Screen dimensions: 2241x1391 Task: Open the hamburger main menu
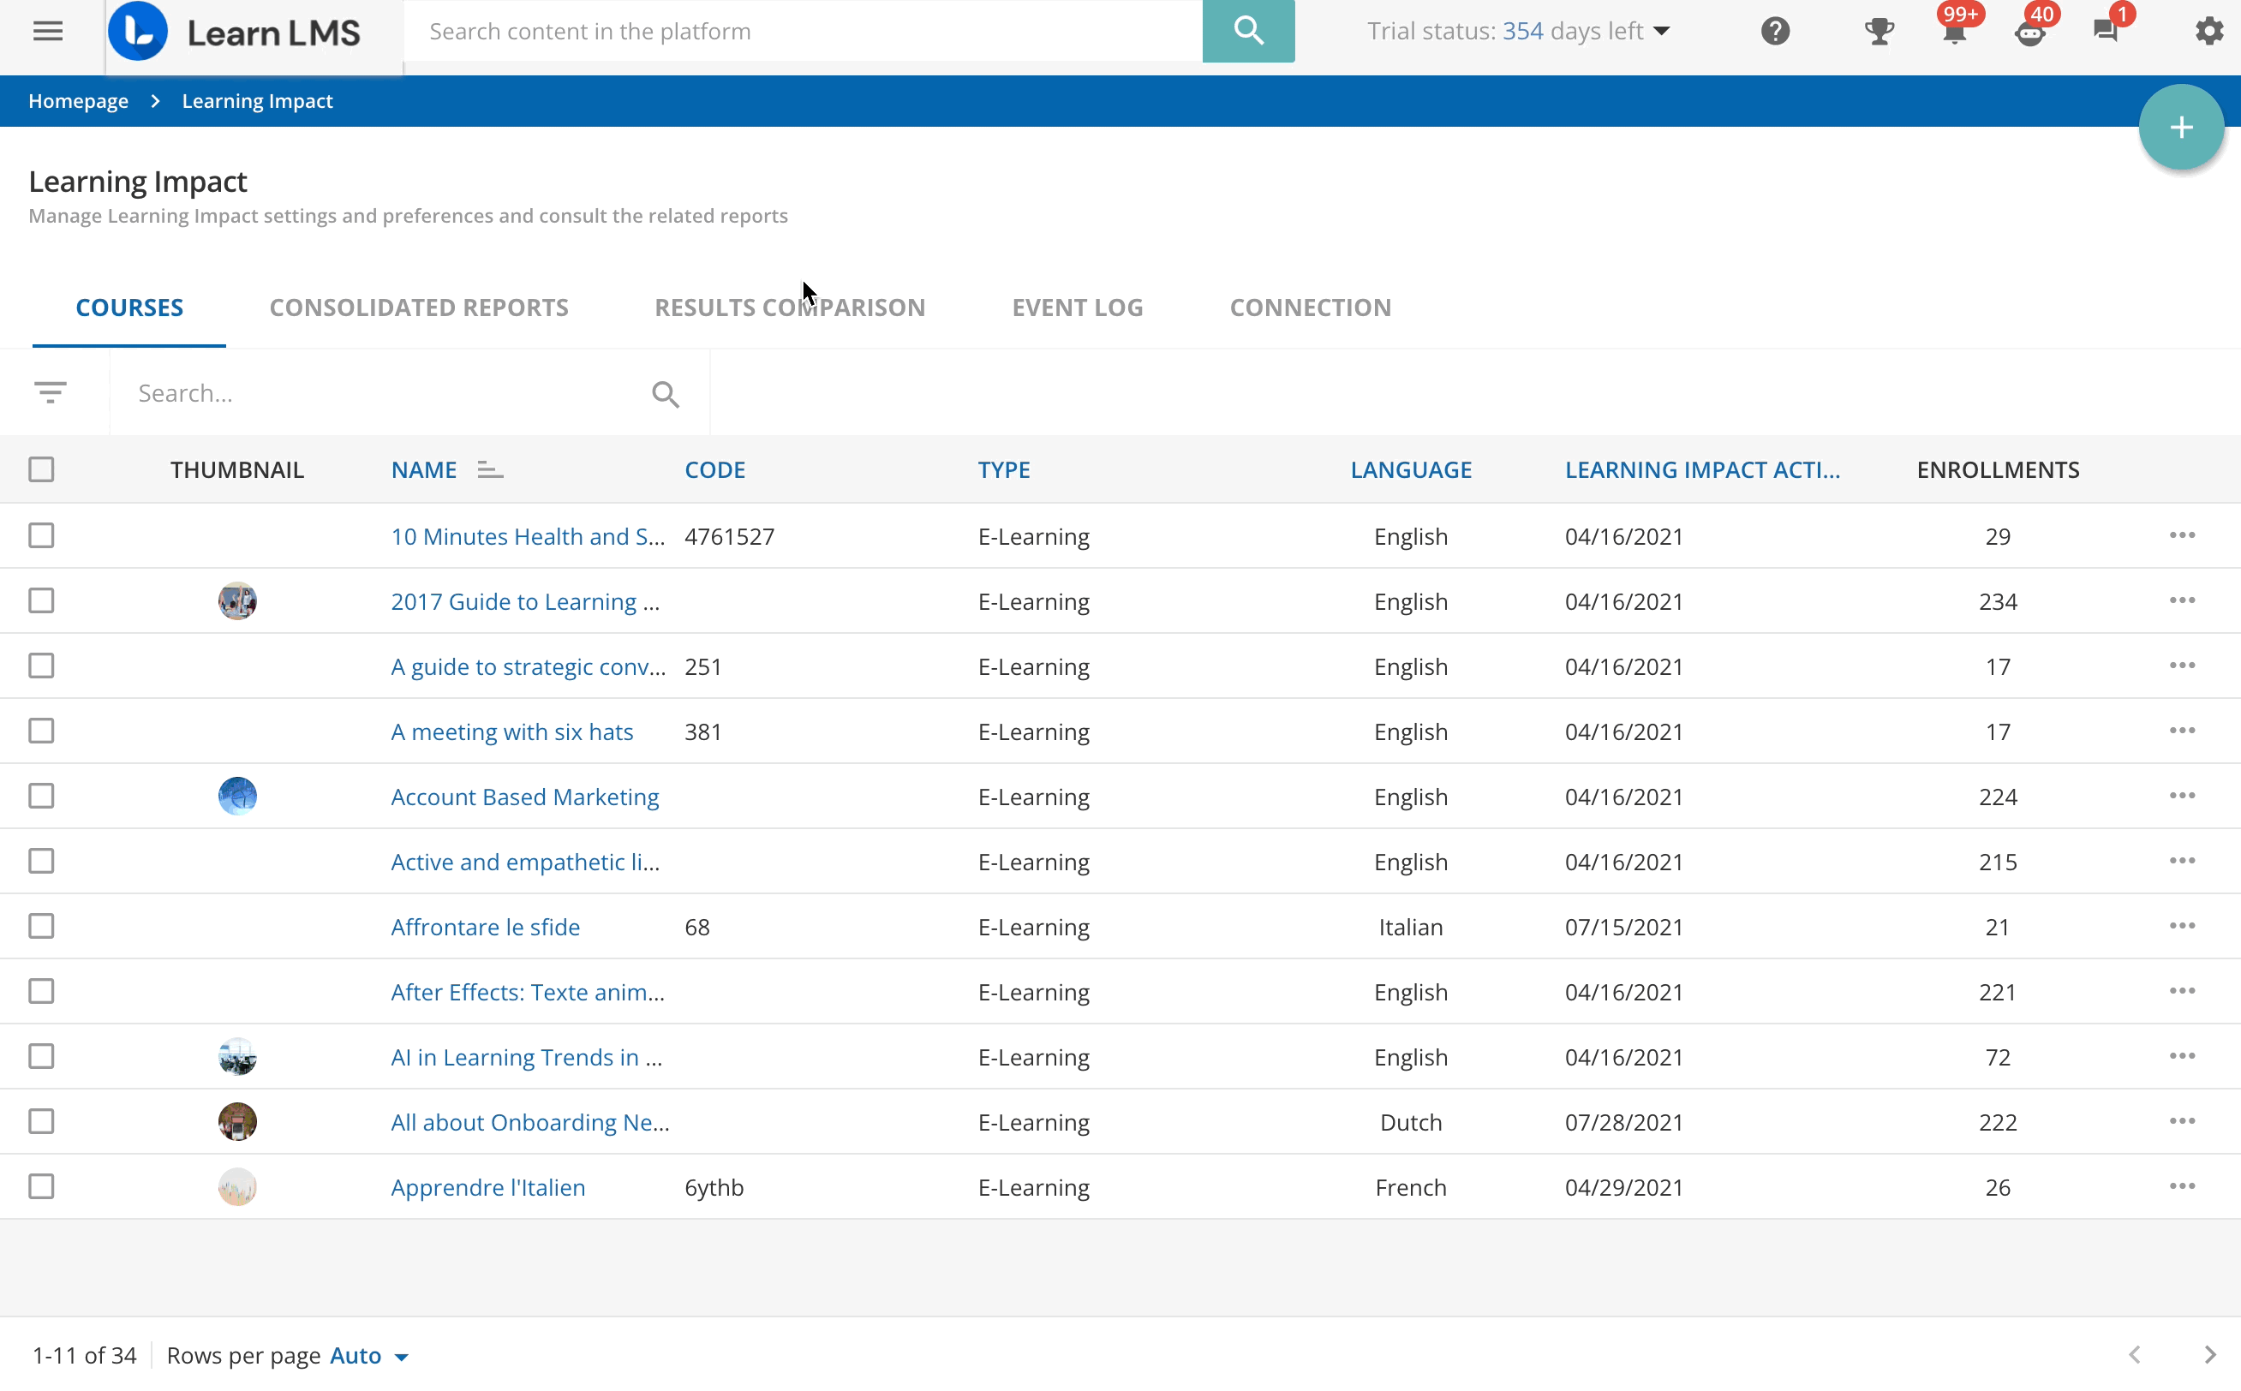click(48, 32)
